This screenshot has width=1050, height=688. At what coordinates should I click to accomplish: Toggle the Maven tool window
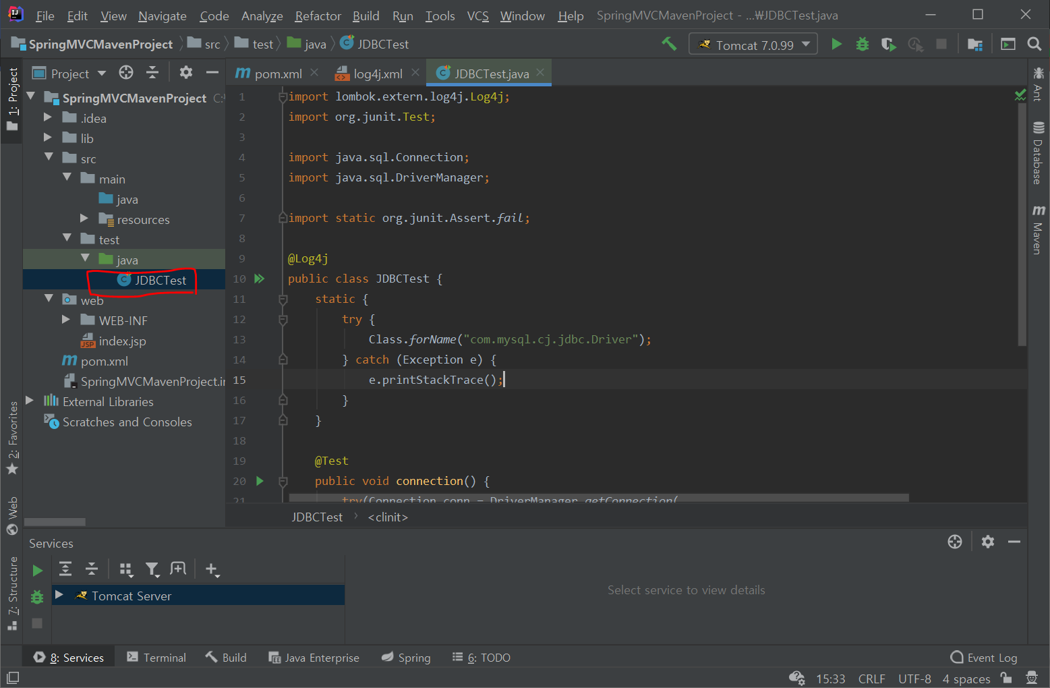click(1038, 229)
